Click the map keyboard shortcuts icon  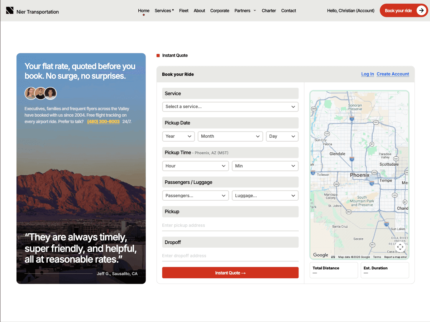click(x=333, y=257)
